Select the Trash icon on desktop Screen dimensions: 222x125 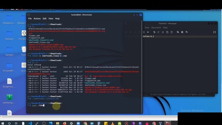[24, 51]
